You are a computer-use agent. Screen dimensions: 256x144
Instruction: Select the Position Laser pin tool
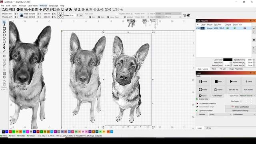pyautogui.click(x=4, y=48)
